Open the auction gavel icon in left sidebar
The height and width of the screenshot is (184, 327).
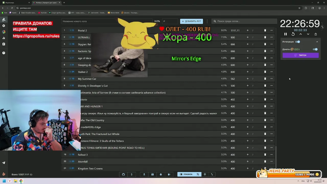pos(4,20)
